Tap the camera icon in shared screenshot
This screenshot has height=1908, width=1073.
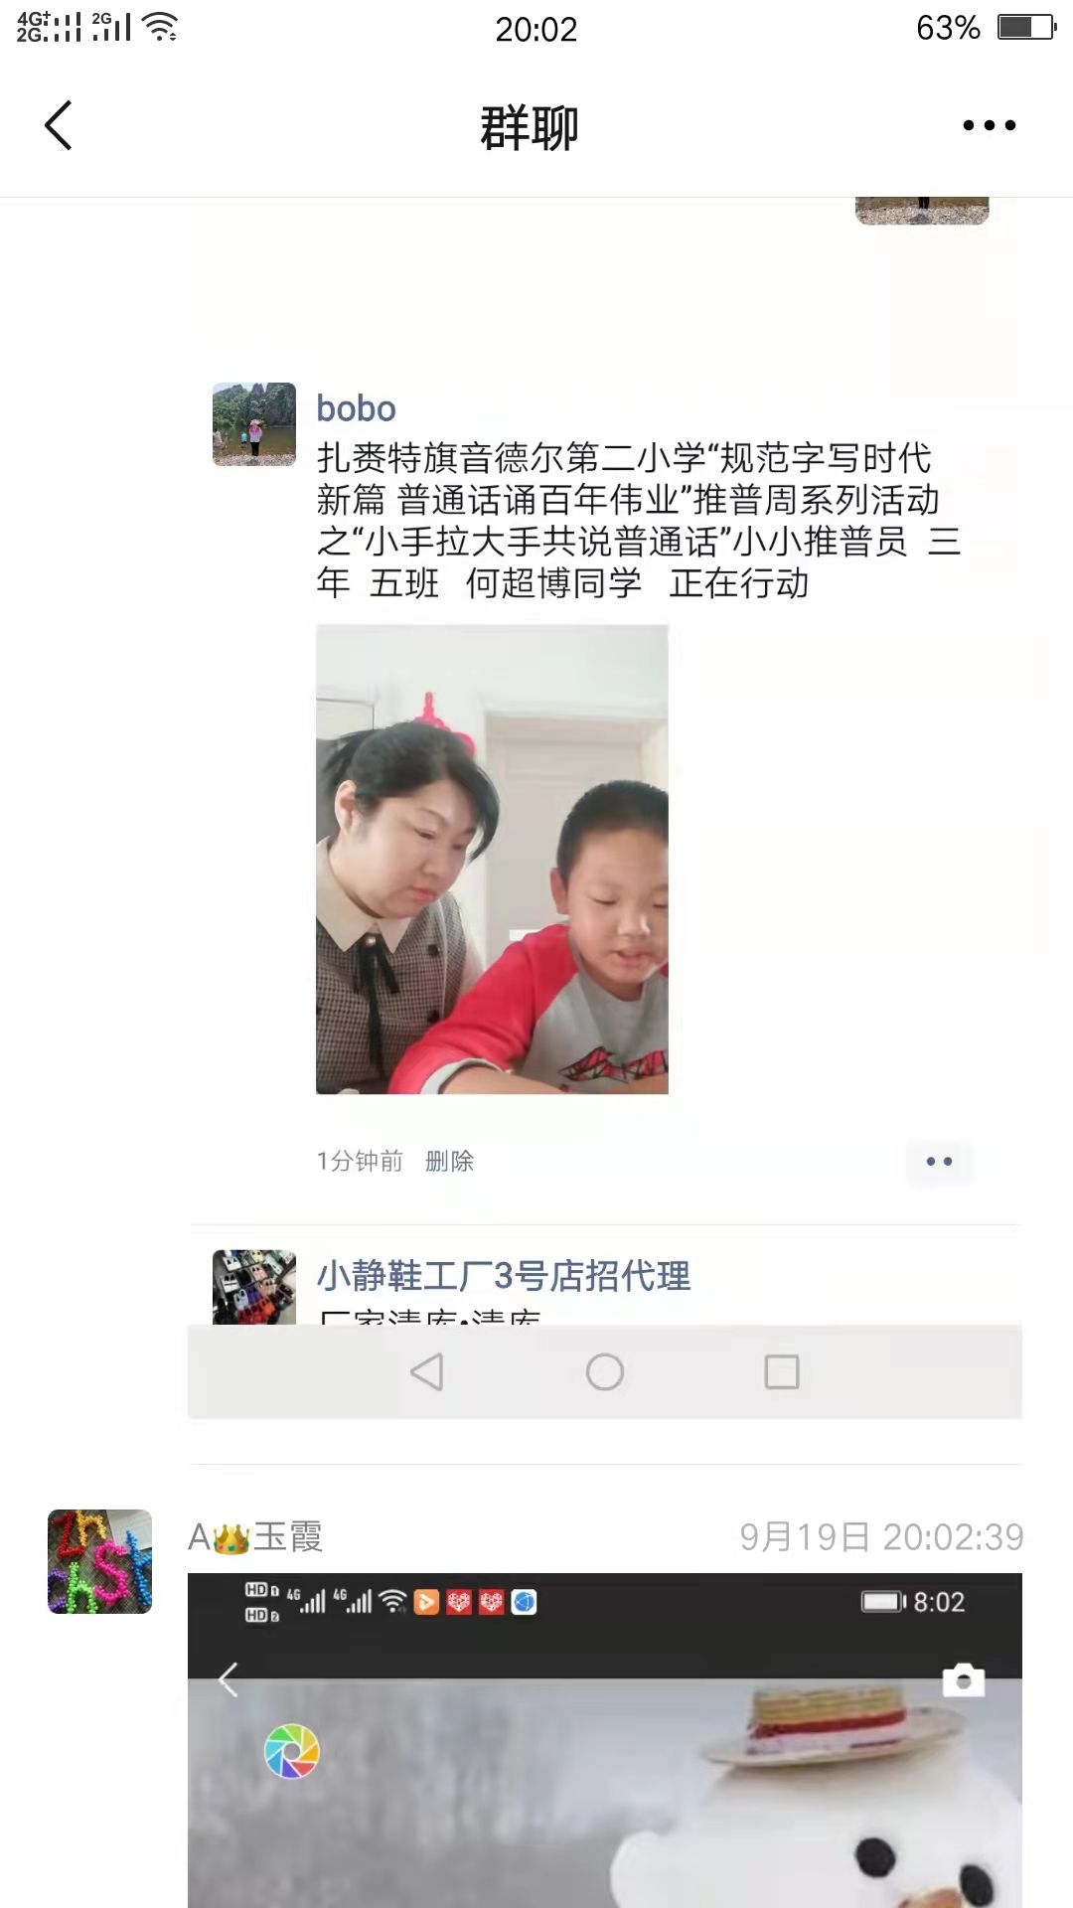(x=963, y=1679)
